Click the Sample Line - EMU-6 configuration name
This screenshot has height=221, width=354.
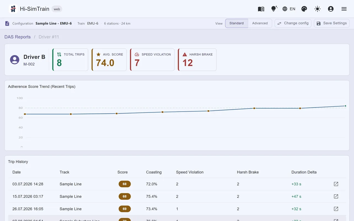tap(54, 23)
